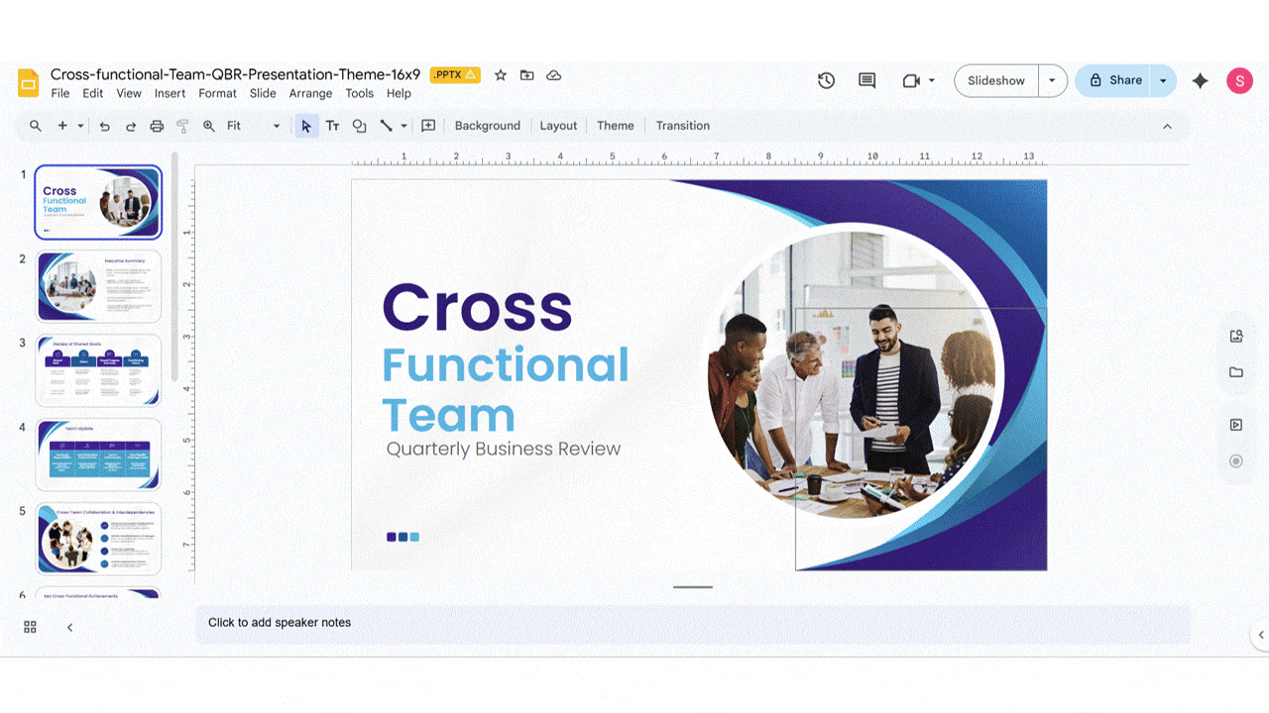
Task: Click the Print icon
Action: pos(157,126)
